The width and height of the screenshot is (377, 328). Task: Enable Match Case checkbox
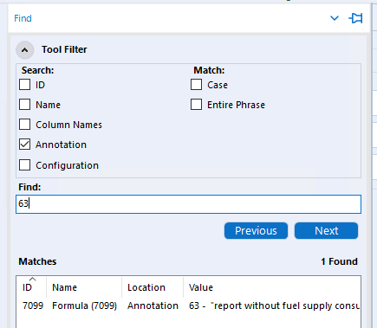pyautogui.click(x=196, y=85)
